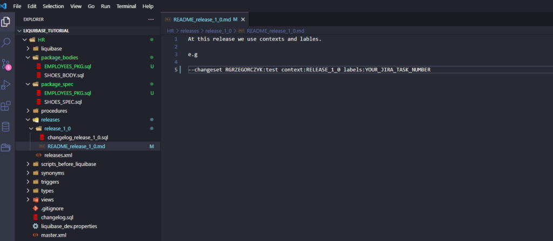The image size is (553, 241).
Task: Open the Terminal menu
Action: pyautogui.click(x=126, y=6)
